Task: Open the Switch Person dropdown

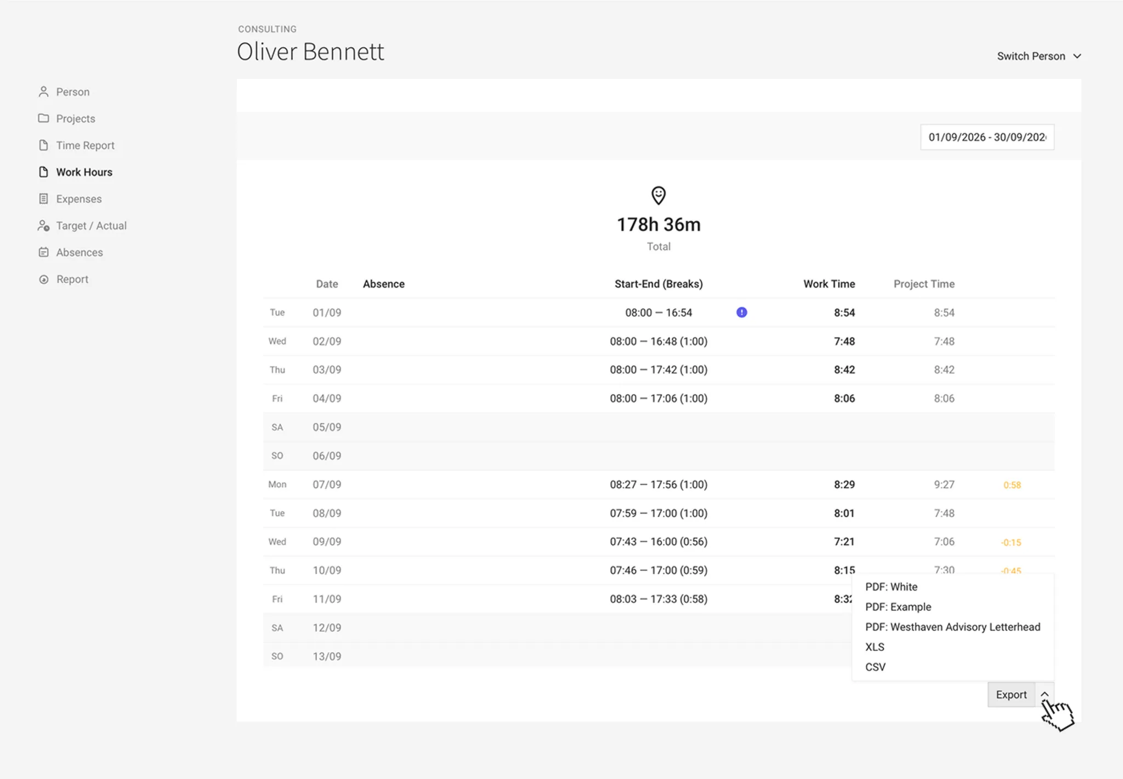Action: tap(1039, 56)
